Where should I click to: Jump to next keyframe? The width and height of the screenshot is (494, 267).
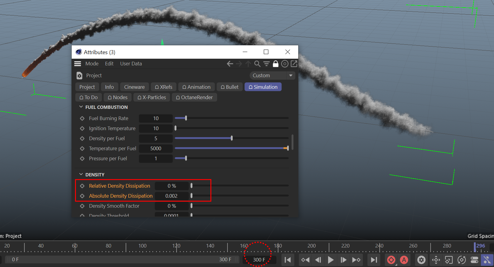[x=356, y=260]
